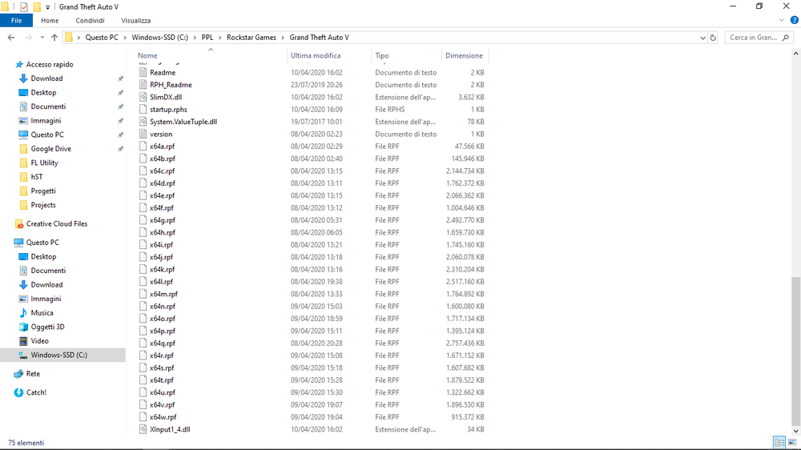Image resolution: width=801 pixels, height=450 pixels.
Task: Expand the address bar history dropdown
Action: pyautogui.click(x=703, y=38)
